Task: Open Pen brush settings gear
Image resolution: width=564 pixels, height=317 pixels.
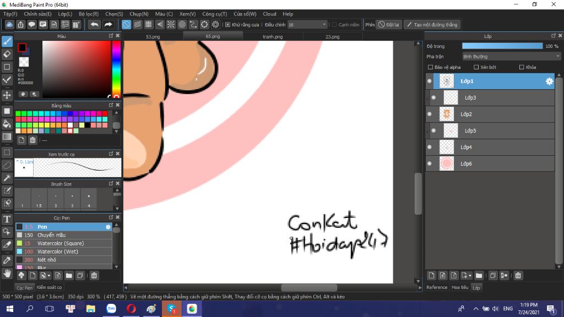Action: click(108, 227)
